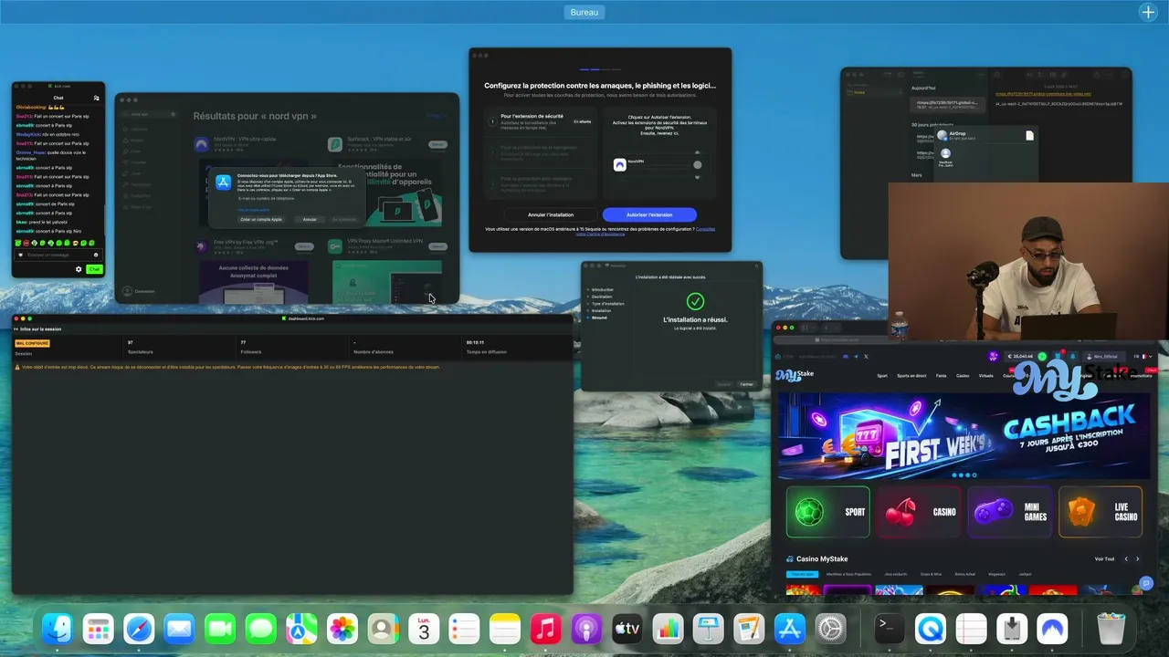This screenshot has height=657, width=1169.
Task: Open the SPORT category card on MyStake
Action: tap(827, 512)
